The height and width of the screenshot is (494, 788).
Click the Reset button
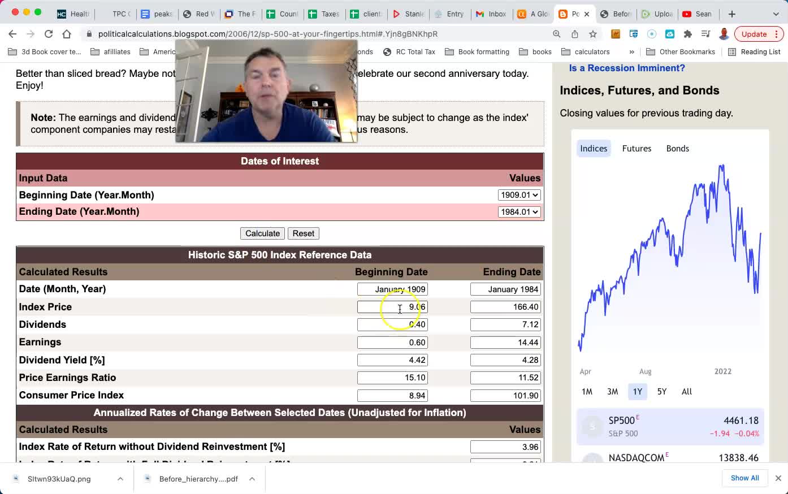304,233
